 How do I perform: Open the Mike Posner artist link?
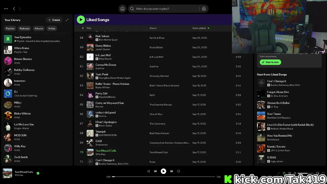[105, 59]
